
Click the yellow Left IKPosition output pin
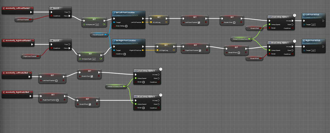(143, 22)
